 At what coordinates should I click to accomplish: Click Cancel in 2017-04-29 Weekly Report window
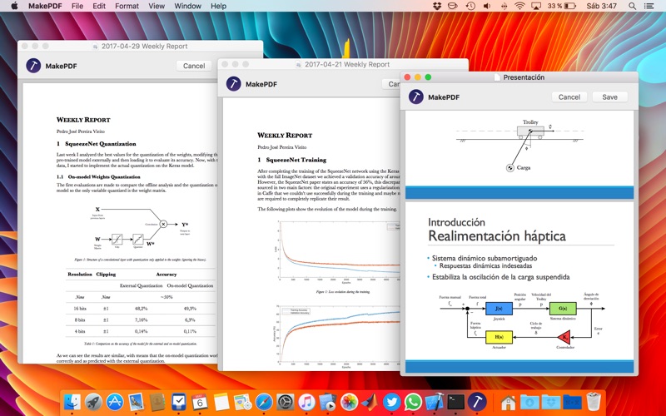pyautogui.click(x=193, y=66)
